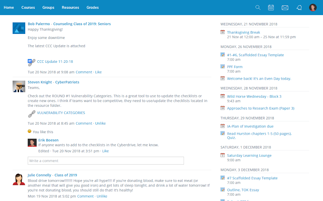
Task: Open the Resources menu item
Action: click(x=70, y=8)
